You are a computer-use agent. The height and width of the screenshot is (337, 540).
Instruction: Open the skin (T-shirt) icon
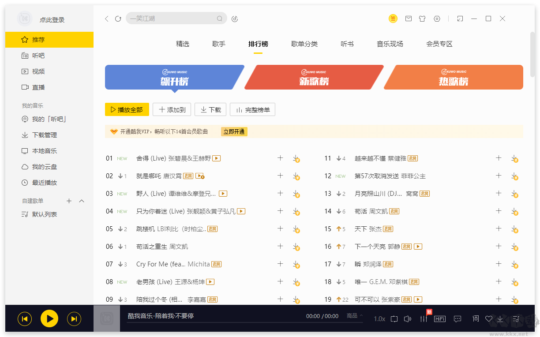[x=422, y=19]
